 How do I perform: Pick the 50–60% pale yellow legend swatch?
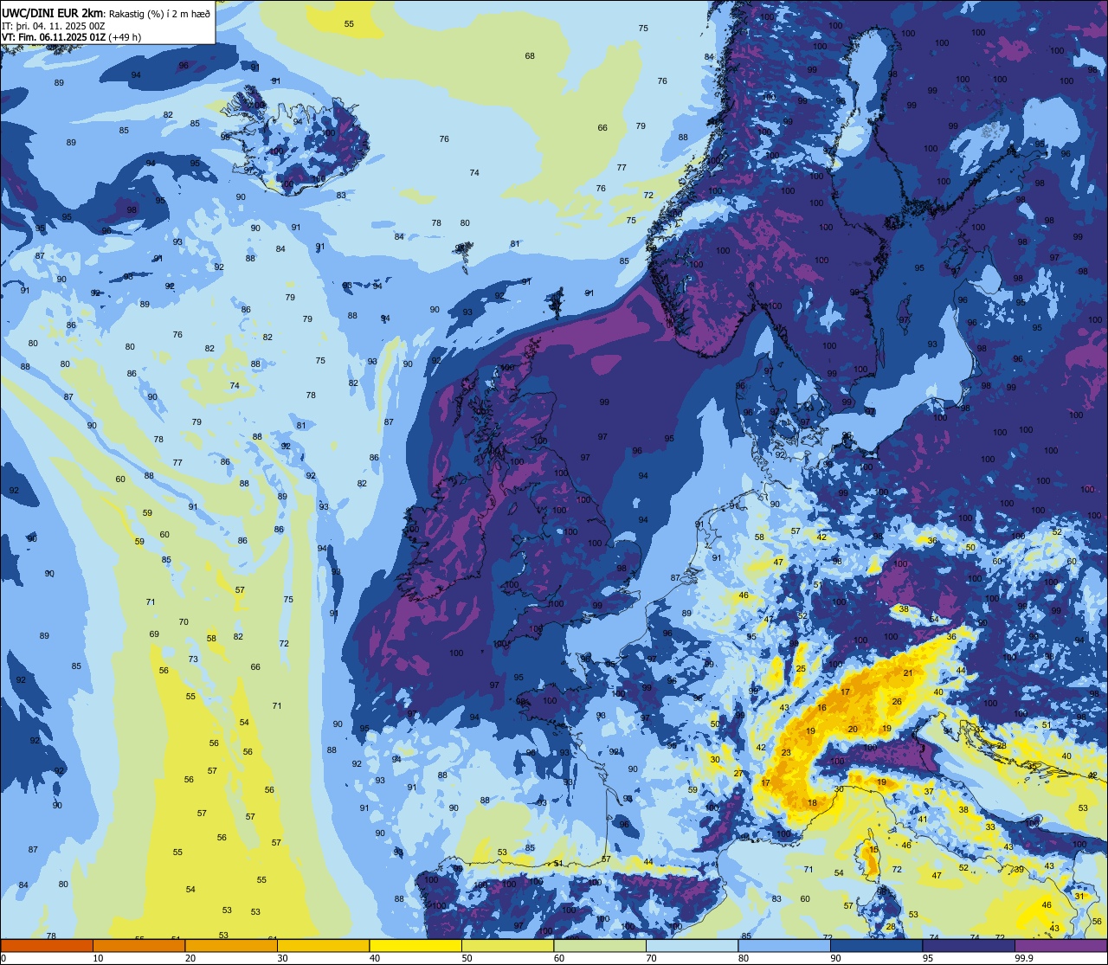coord(507,945)
